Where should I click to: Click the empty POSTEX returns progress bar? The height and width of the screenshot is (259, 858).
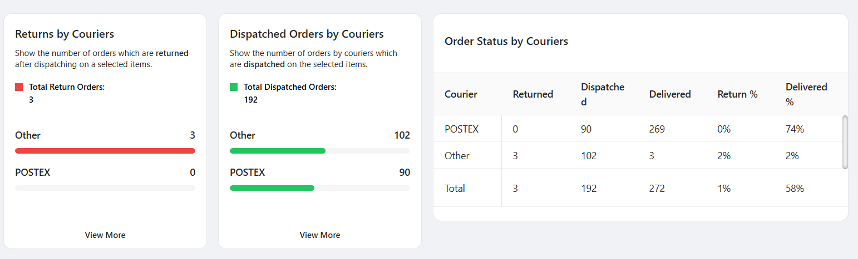(x=105, y=188)
